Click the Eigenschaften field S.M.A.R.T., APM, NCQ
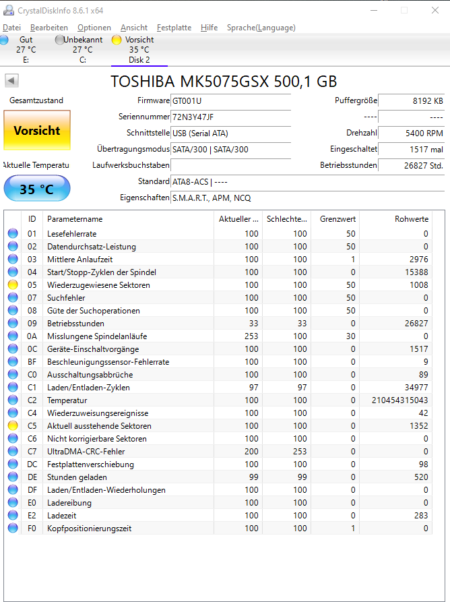This screenshot has width=450, height=602. pyautogui.click(x=308, y=198)
